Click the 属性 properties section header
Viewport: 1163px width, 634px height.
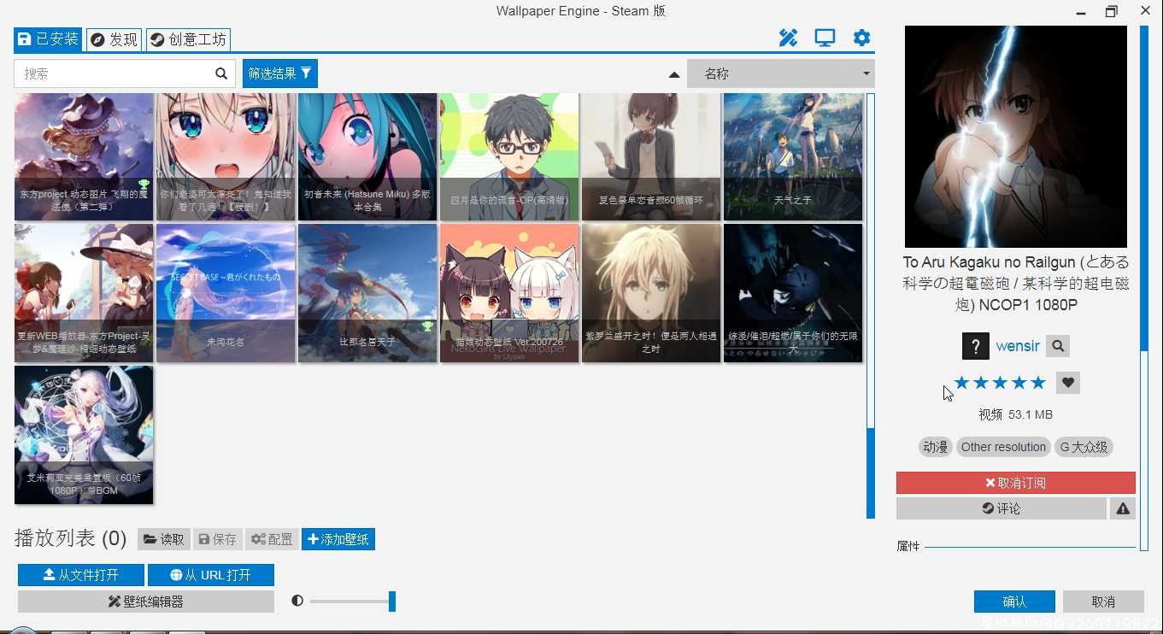[x=908, y=546]
